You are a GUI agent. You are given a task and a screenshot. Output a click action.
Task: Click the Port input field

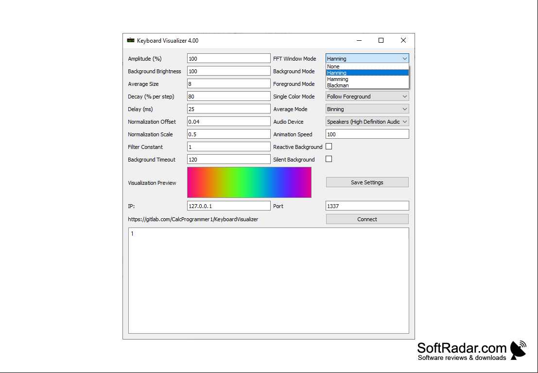[367, 206]
